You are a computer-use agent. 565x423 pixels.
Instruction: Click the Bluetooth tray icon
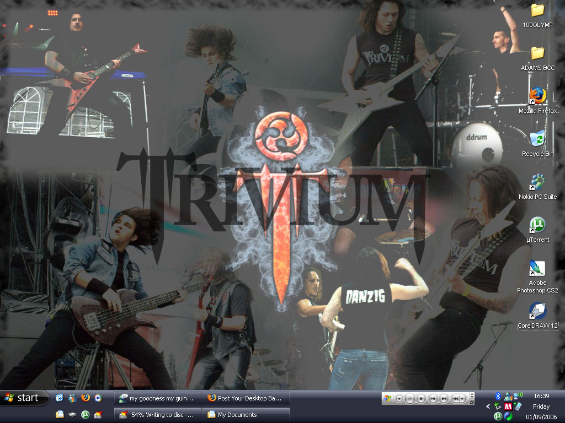(498, 396)
